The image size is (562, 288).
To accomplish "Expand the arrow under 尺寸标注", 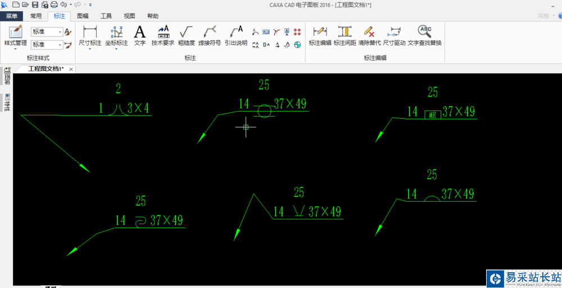I will point(90,49).
